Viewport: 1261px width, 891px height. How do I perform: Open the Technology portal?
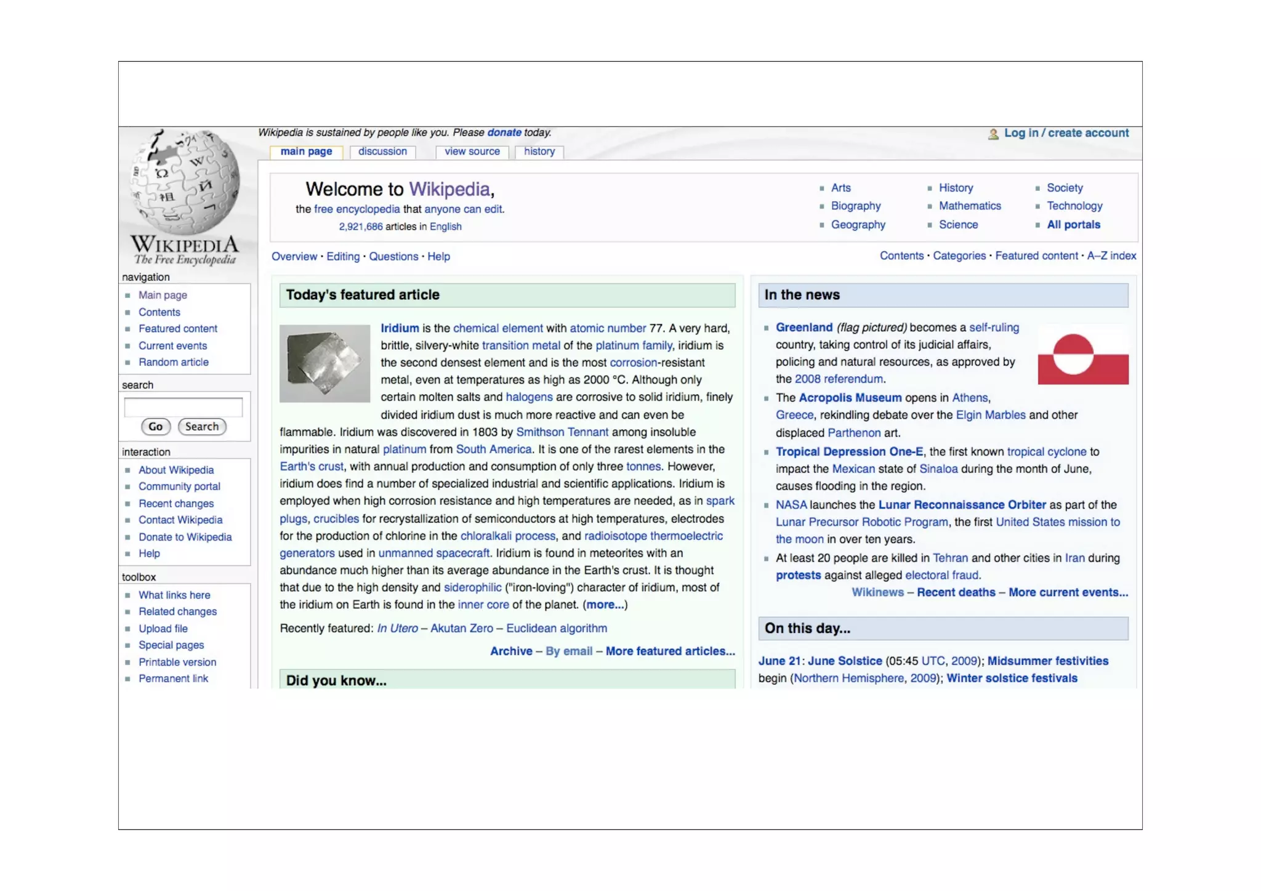(1074, 206)
